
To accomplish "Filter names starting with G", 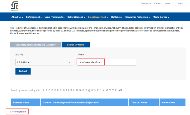I will 61,90.
